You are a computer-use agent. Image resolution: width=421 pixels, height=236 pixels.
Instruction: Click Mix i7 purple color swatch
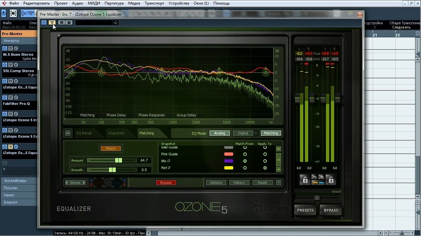point(229,161)
